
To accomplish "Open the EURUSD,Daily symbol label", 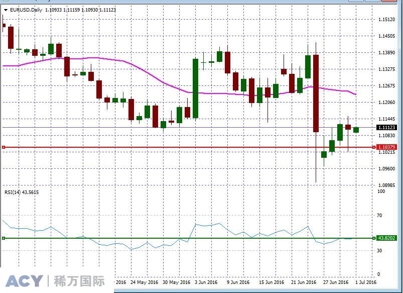I will click(24, 9).
